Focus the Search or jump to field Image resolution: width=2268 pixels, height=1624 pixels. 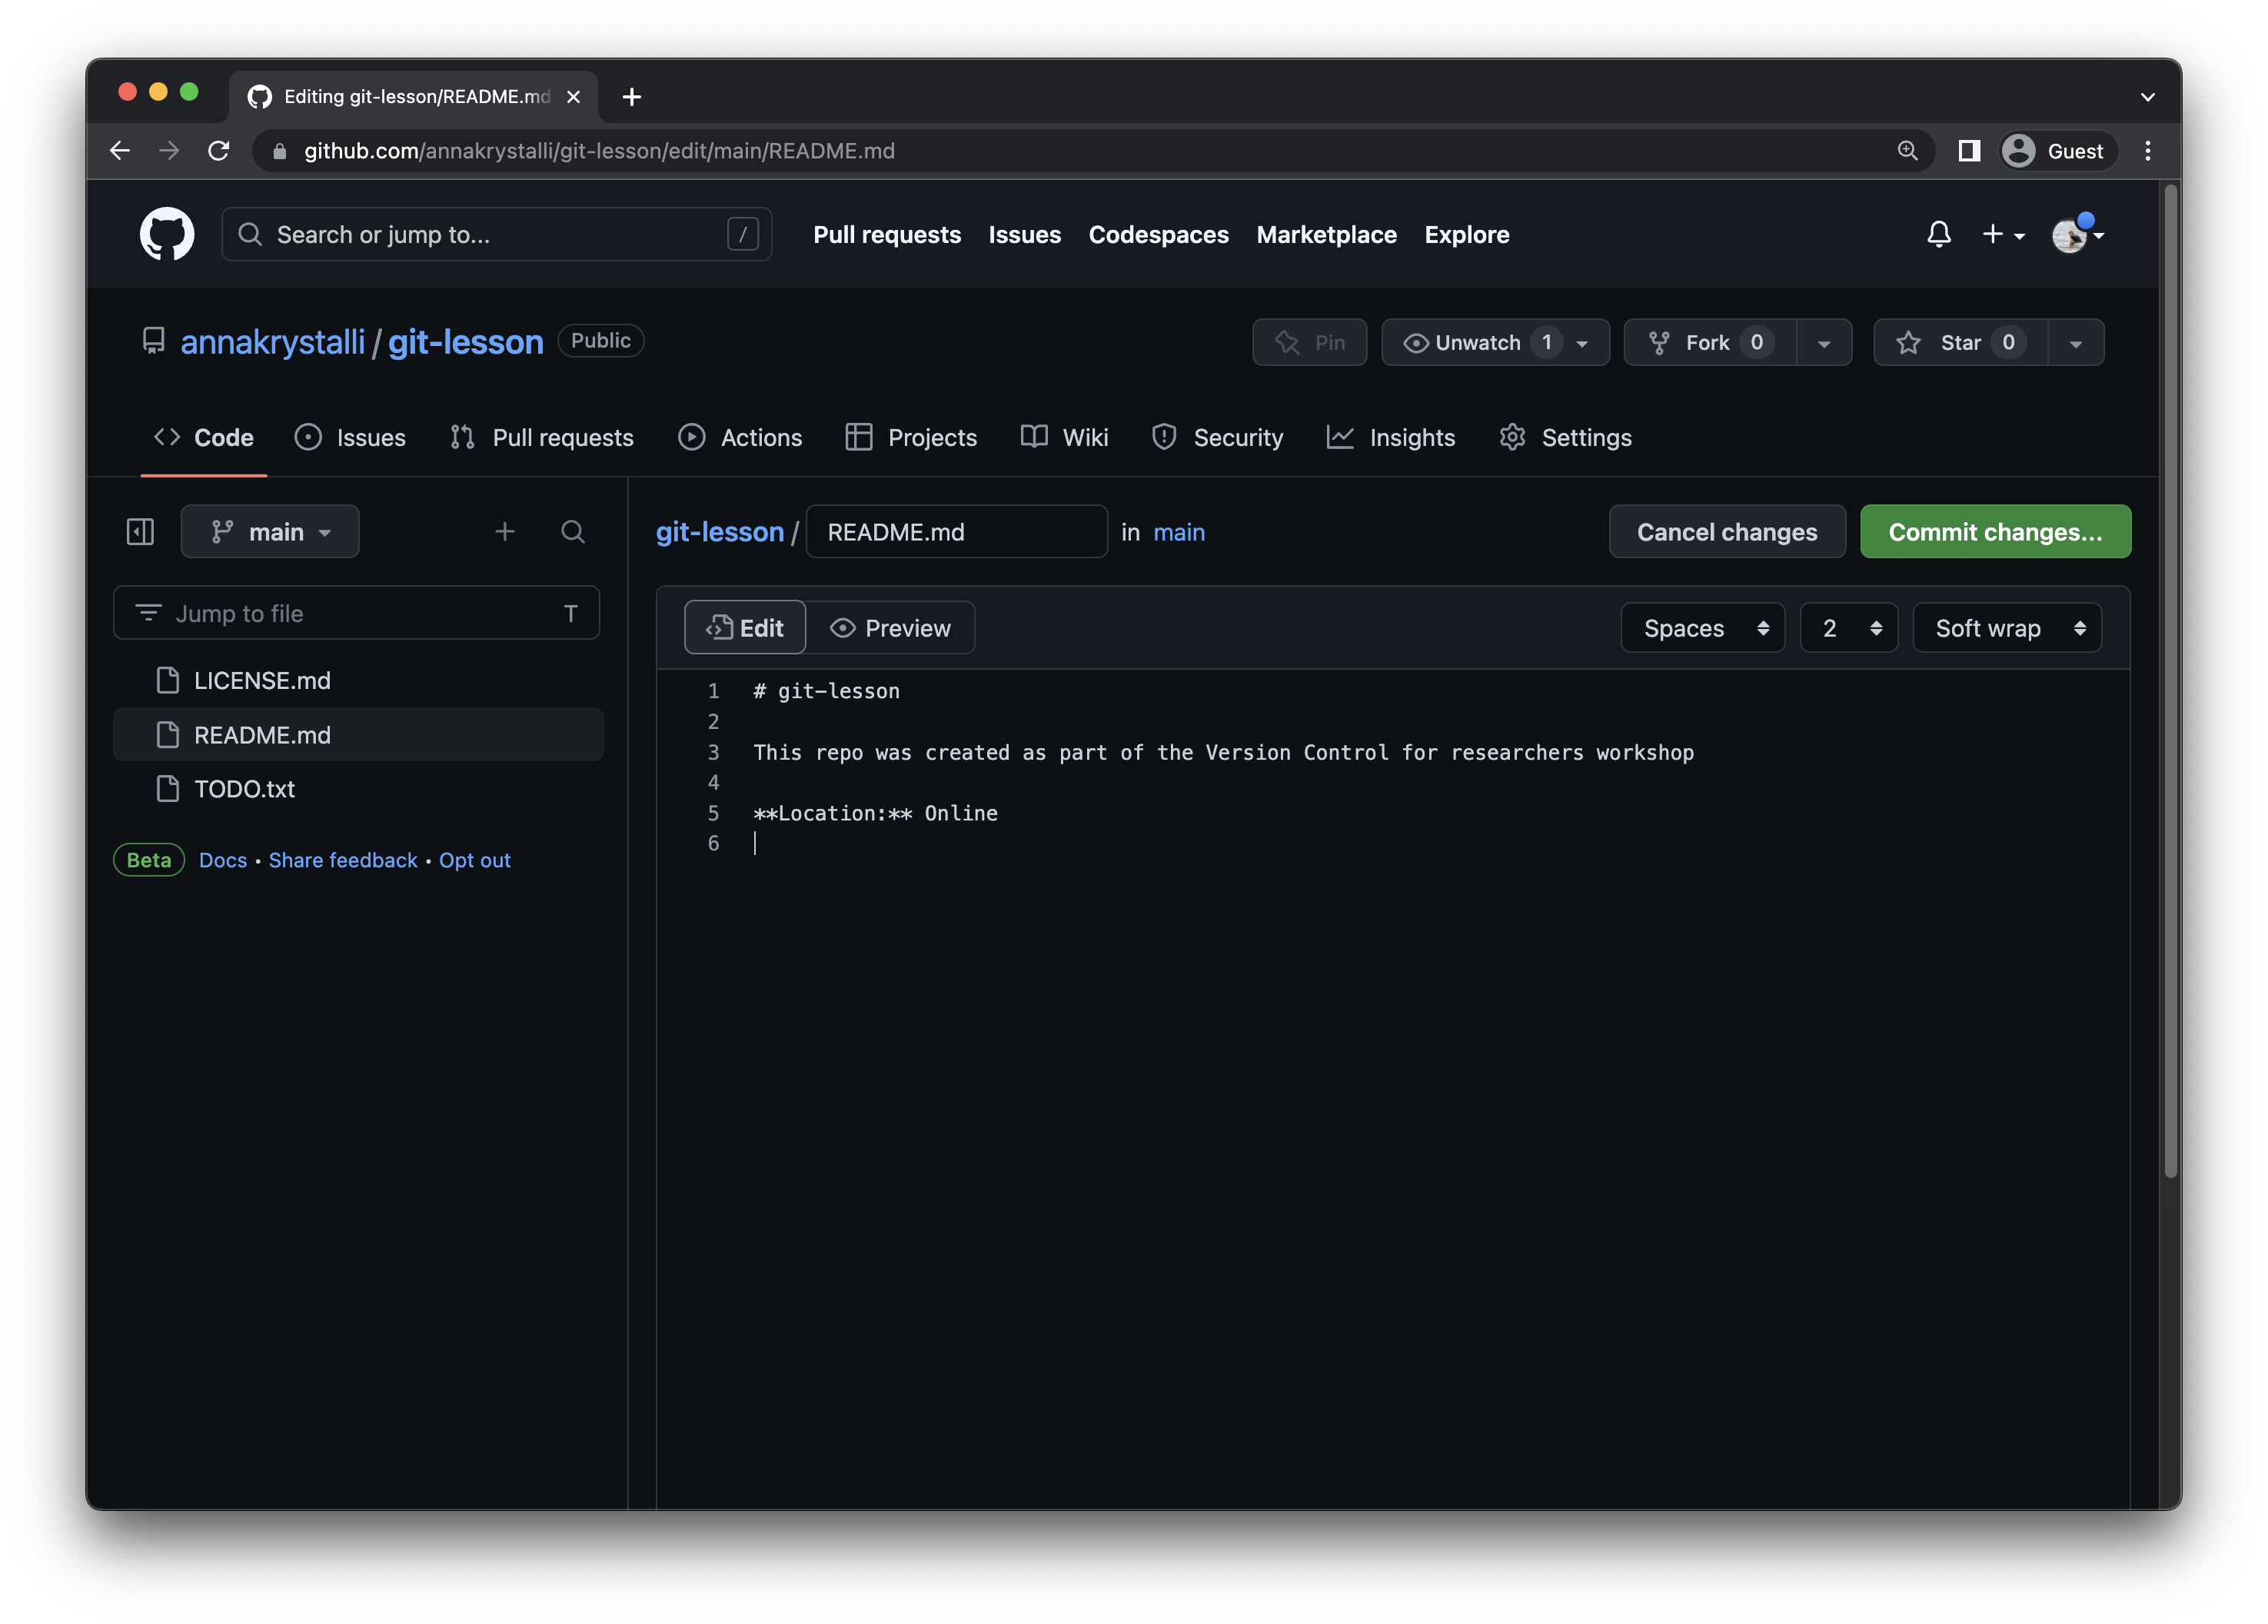click(496, 234)
